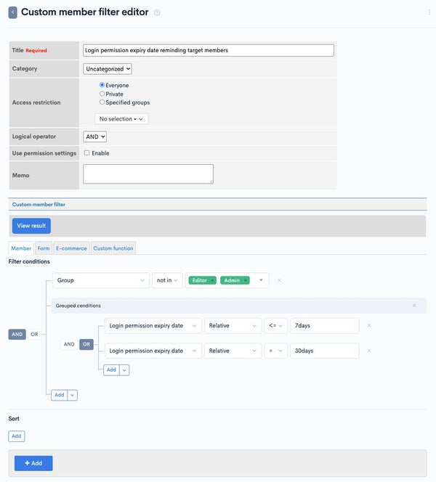Screen dimensions: 436x482
Task: Expand the outer filter Add arrow menu
Action: 73,396
